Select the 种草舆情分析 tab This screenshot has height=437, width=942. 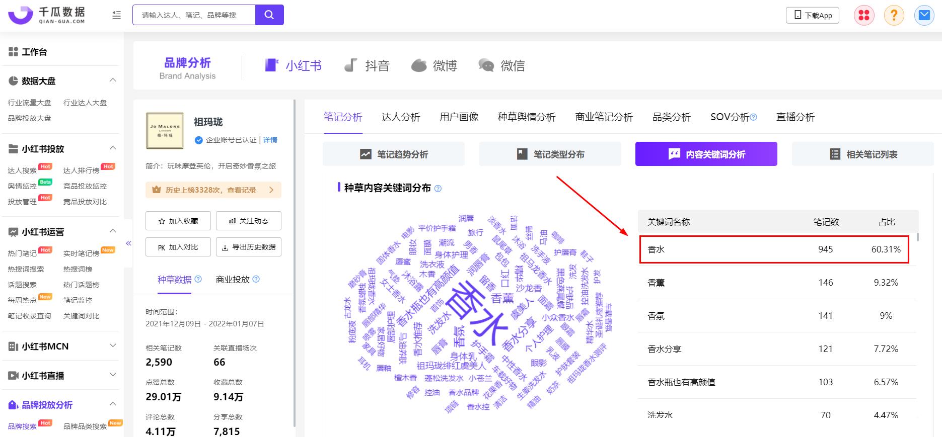(x=527, y=117)
